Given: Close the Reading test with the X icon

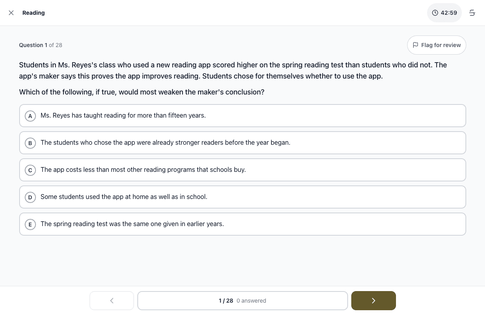Looking at the screenshot, I should [x=11, y=13].
